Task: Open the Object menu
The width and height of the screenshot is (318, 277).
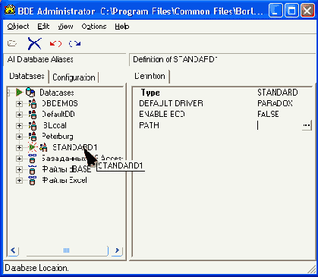Action: pos(18,27)
